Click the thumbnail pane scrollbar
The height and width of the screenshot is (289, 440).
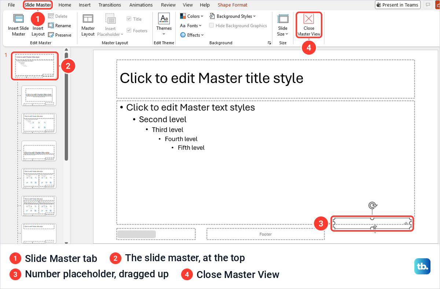click(x=66, y=106)
